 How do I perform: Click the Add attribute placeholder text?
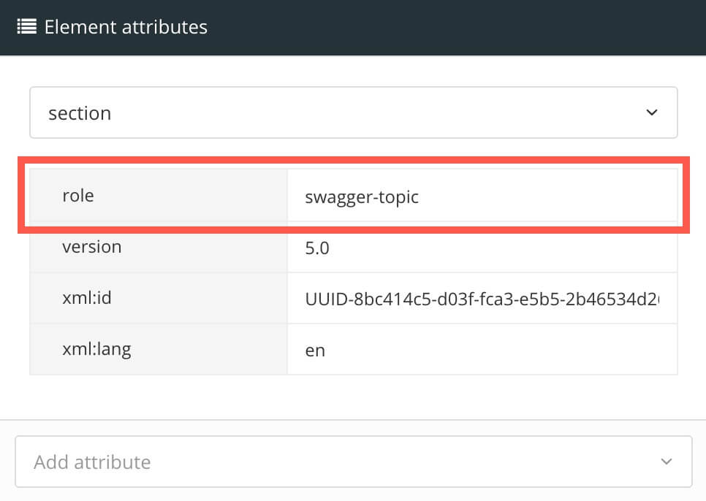click(x=92, y=462)
